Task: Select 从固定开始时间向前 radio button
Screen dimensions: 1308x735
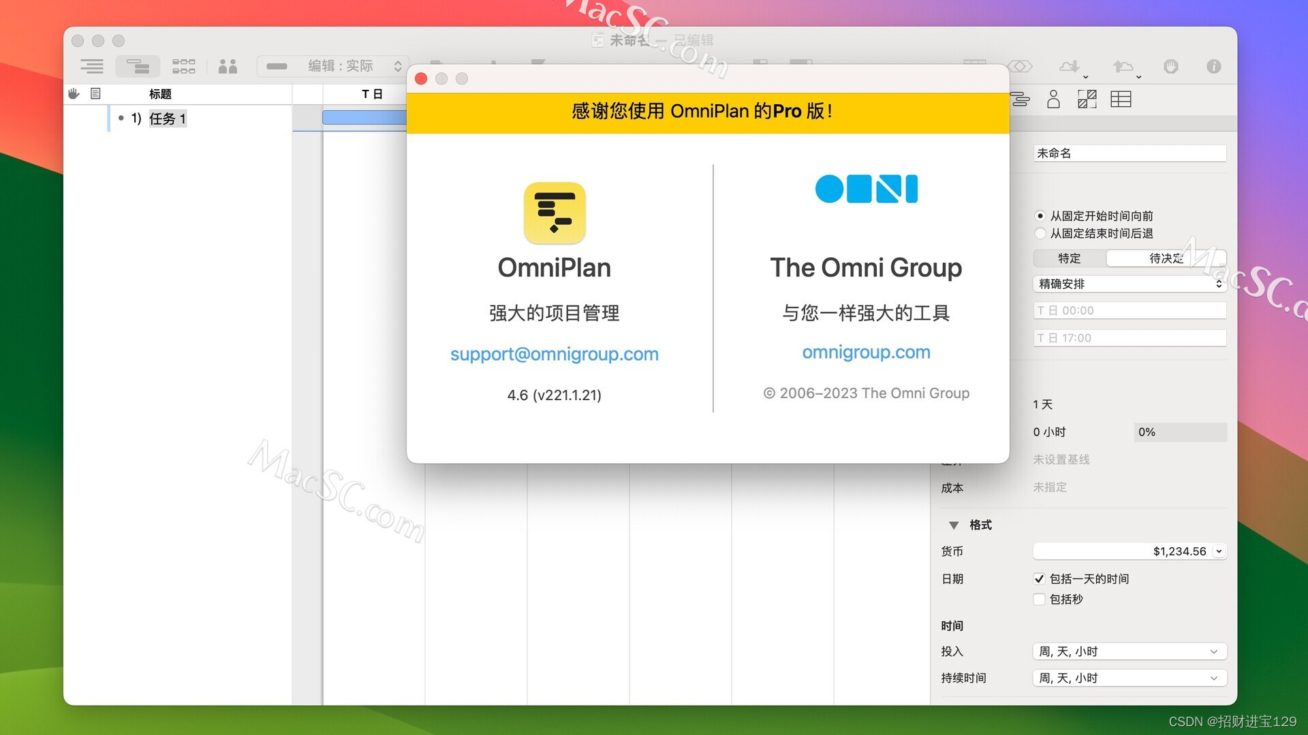Action: coord(1040,216)
